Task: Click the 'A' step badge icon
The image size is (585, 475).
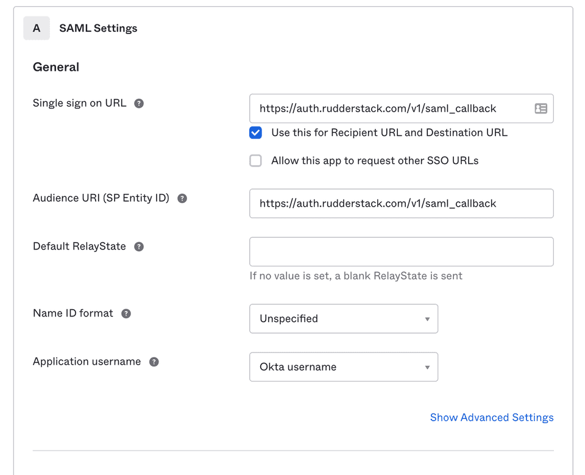Action: point(37,28)
